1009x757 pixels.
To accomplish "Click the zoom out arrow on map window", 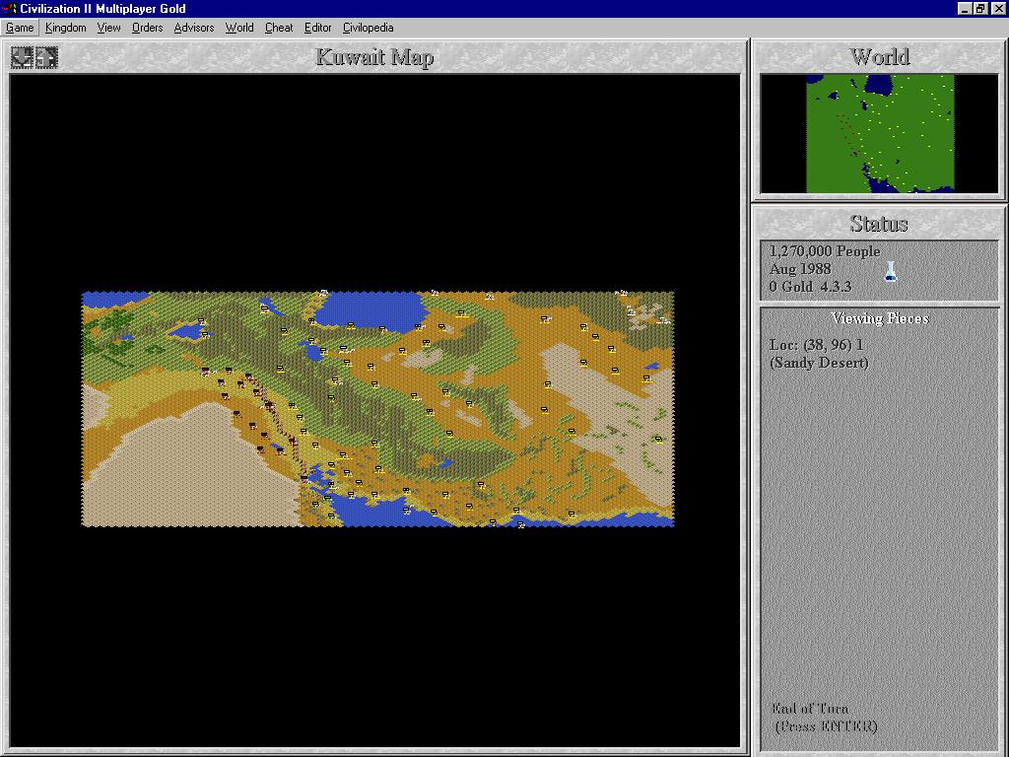I will coord(22,58).
